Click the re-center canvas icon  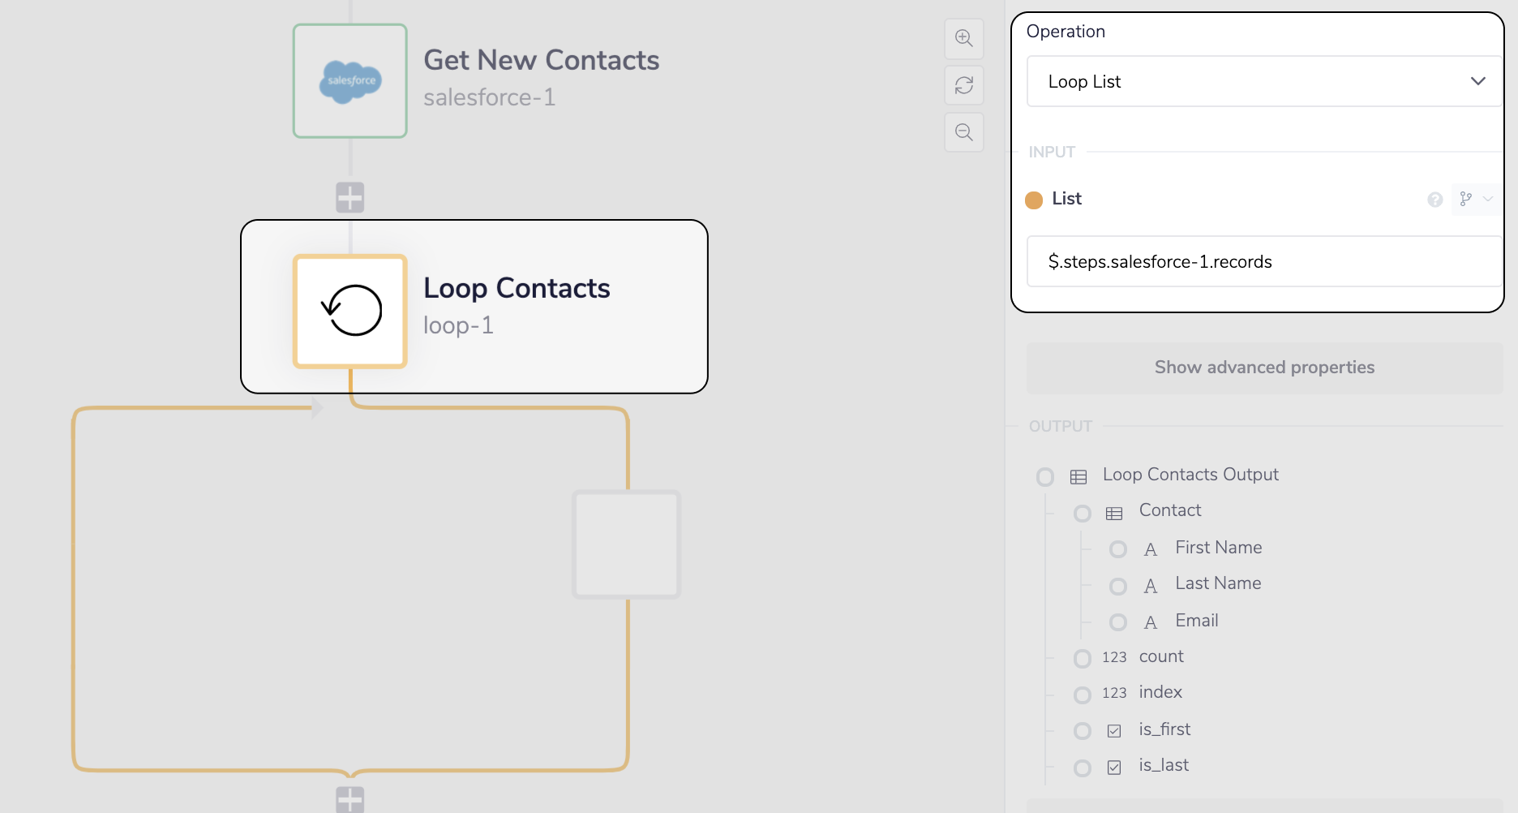963,85
